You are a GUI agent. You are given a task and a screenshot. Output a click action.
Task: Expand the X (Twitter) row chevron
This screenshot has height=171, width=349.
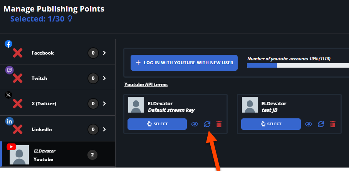point(104,103)
